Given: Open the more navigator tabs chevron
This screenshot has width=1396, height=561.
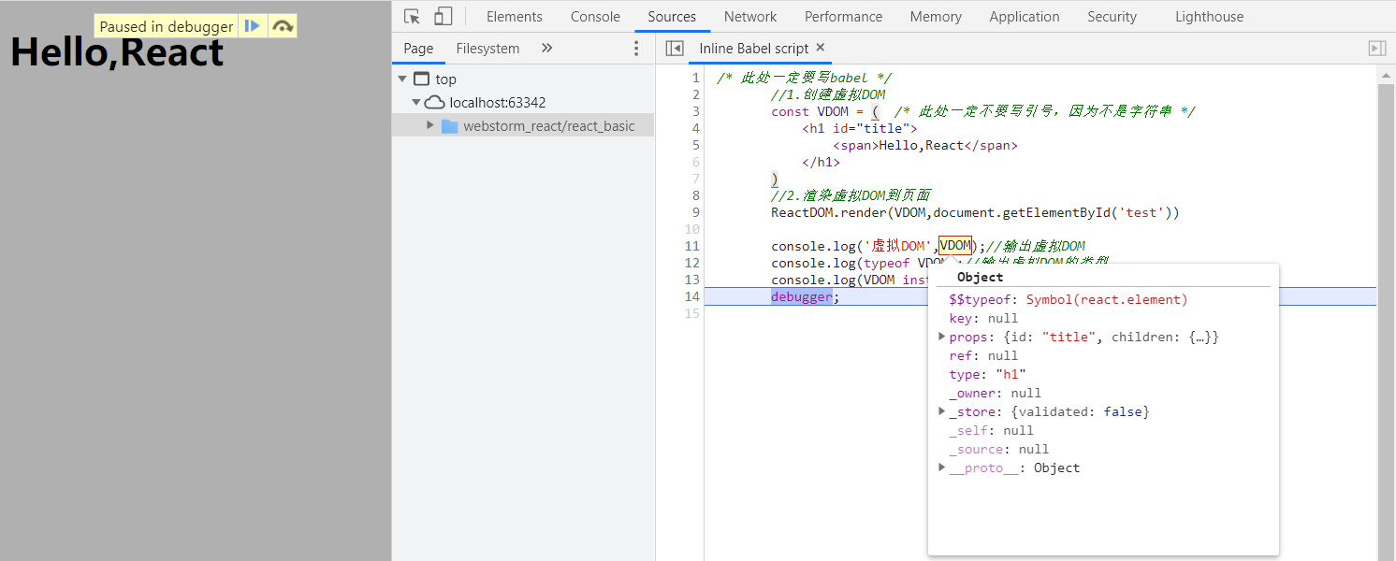Looking at the screenshot, I should click(x=547, y=48).
